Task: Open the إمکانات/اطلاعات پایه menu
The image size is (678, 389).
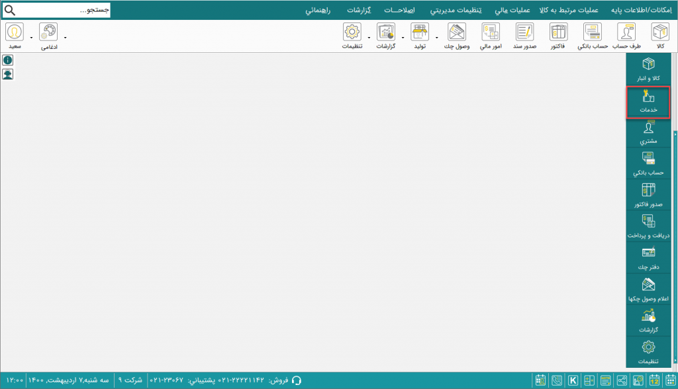Action: coord(641,10)
